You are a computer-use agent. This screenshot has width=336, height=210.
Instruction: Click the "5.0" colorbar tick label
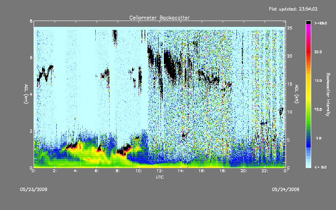click(319, 138)
